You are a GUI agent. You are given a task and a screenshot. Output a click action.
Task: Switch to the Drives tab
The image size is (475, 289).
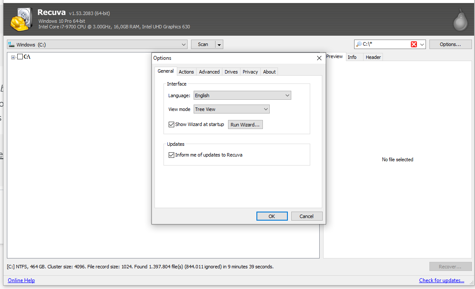[231, 72]
